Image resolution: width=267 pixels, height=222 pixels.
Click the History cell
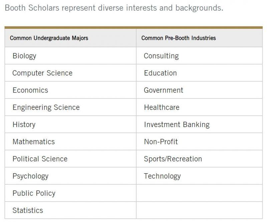click(24, 125)
